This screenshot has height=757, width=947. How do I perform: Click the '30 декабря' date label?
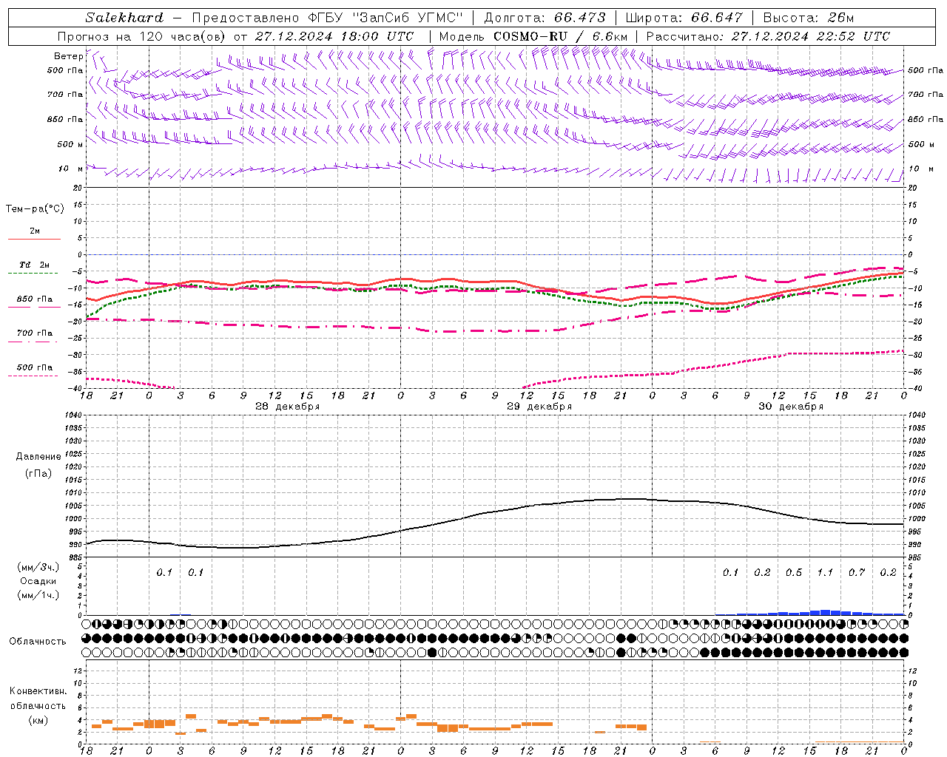[790, 407]
